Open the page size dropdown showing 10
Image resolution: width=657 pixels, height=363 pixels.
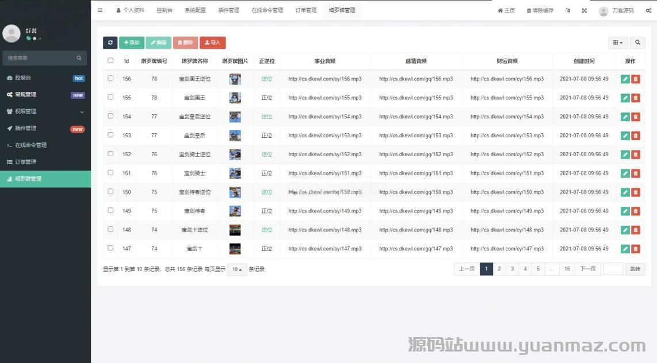[x=236, y=269]
